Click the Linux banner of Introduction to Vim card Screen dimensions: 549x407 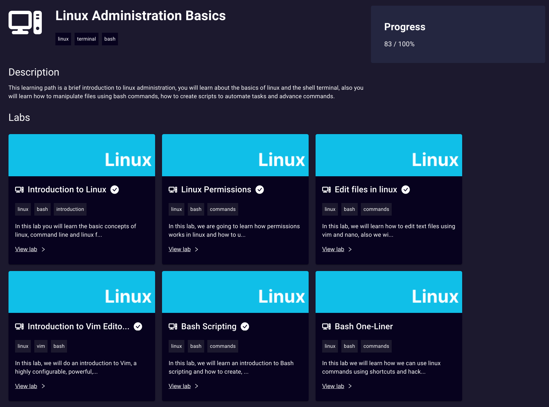pos(82,292)
